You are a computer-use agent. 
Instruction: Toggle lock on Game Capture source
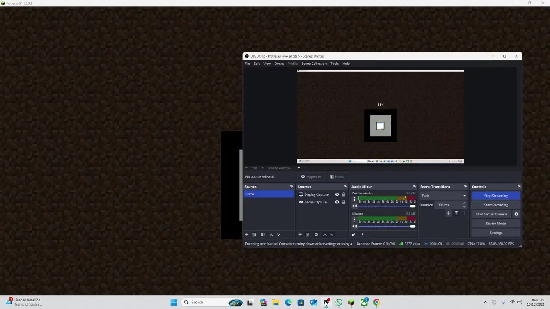tap(343, 202)
